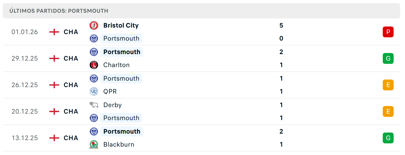Click England flag on the 13.12.25 row
This screenshot has width=405, height=155.
point(54,138)
